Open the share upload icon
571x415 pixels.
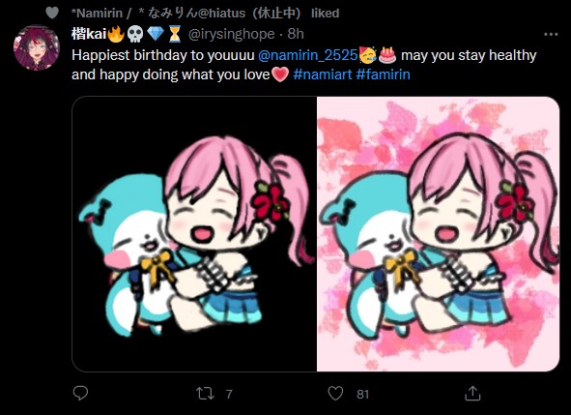472,393
